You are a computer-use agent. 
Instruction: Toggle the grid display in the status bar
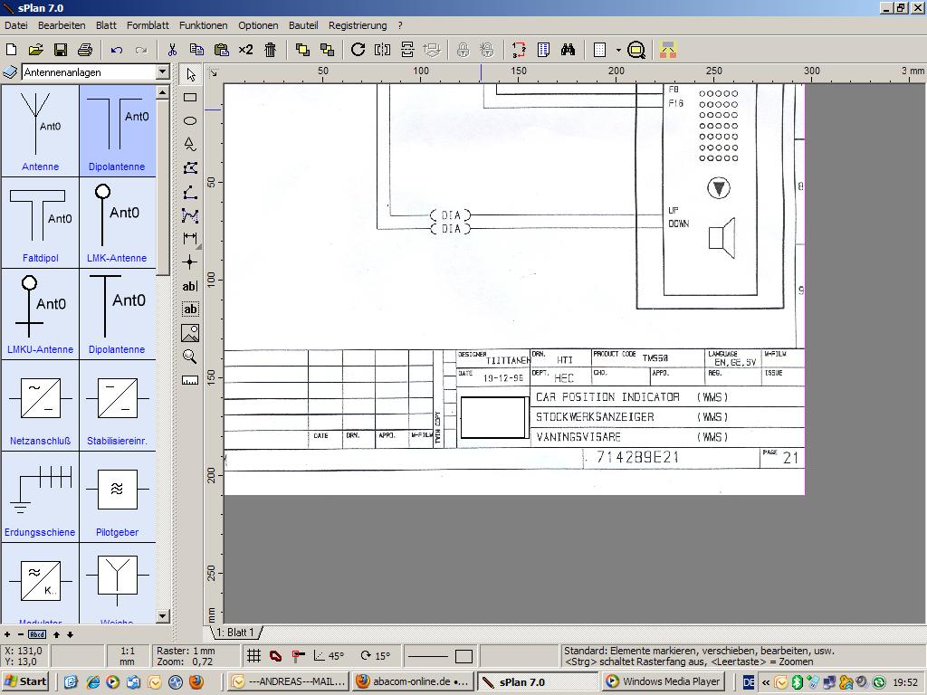point(254,655)
